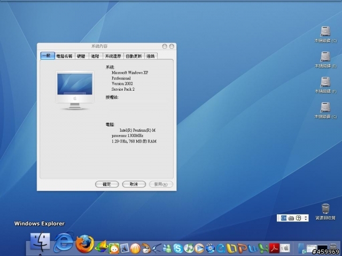342x256 pixels.
Task: Click the 'processor 1300MHz' text
Action: click(x=127, y=135)
